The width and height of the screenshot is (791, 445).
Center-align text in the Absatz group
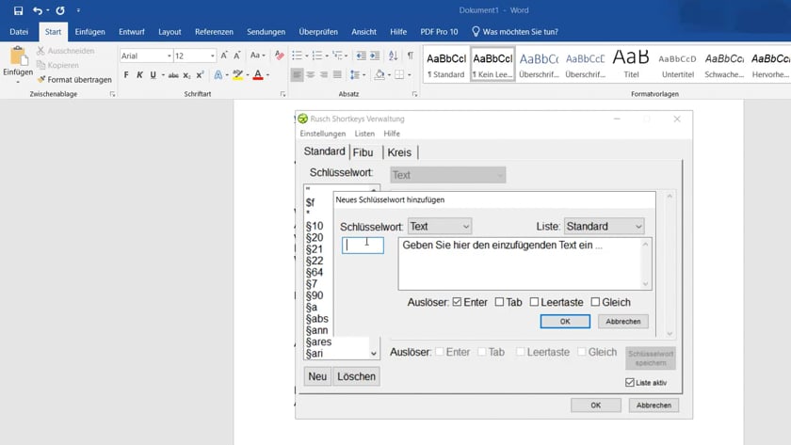[311, 75]
